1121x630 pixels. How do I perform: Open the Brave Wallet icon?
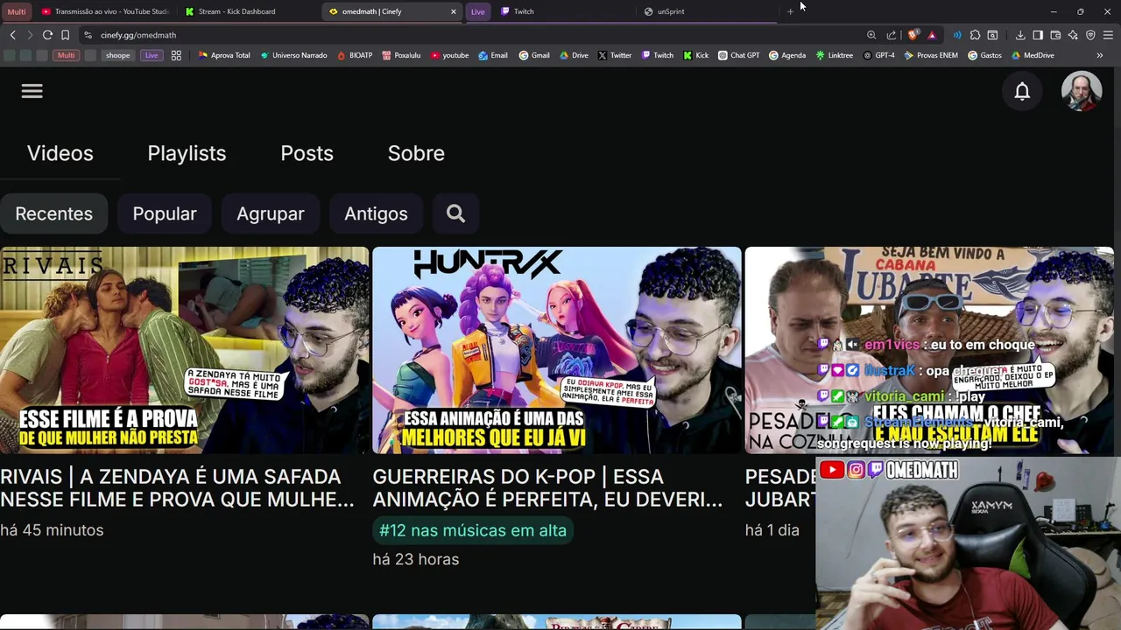(1055, 35)
